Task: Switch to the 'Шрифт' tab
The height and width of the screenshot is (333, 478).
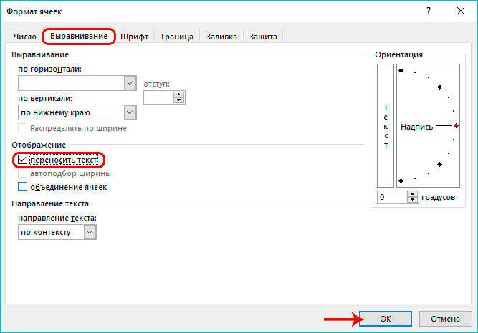Action: coord(135,37)
